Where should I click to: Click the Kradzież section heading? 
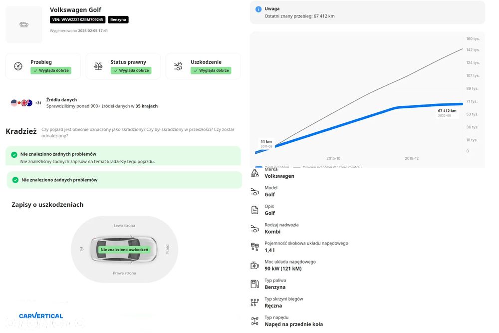coord(21,131)
